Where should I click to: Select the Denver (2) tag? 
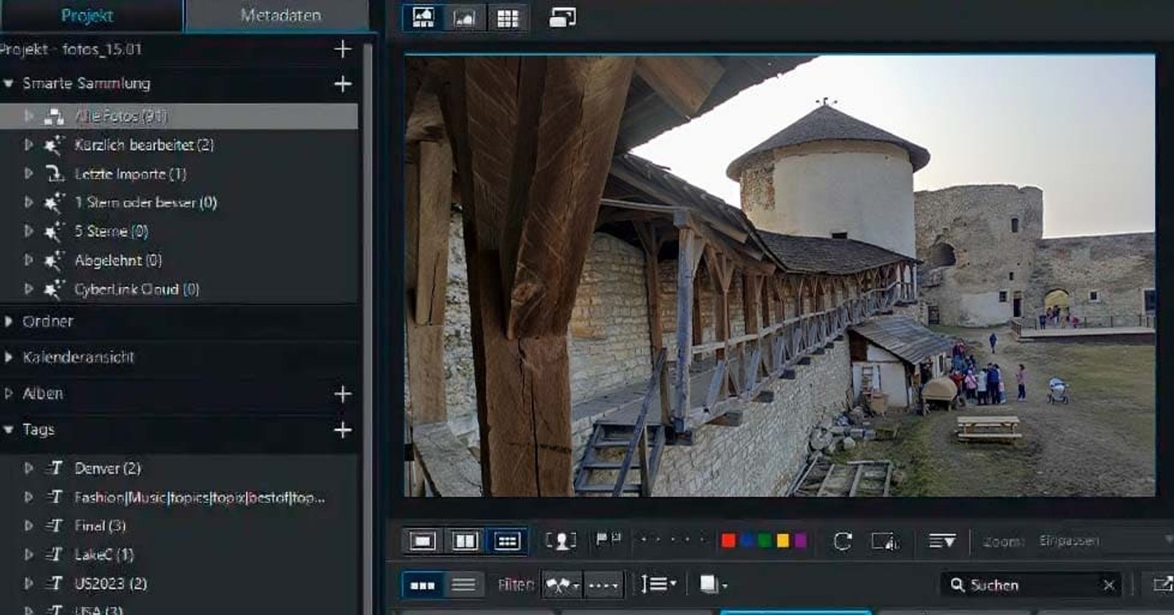click(x=108, y=468)
